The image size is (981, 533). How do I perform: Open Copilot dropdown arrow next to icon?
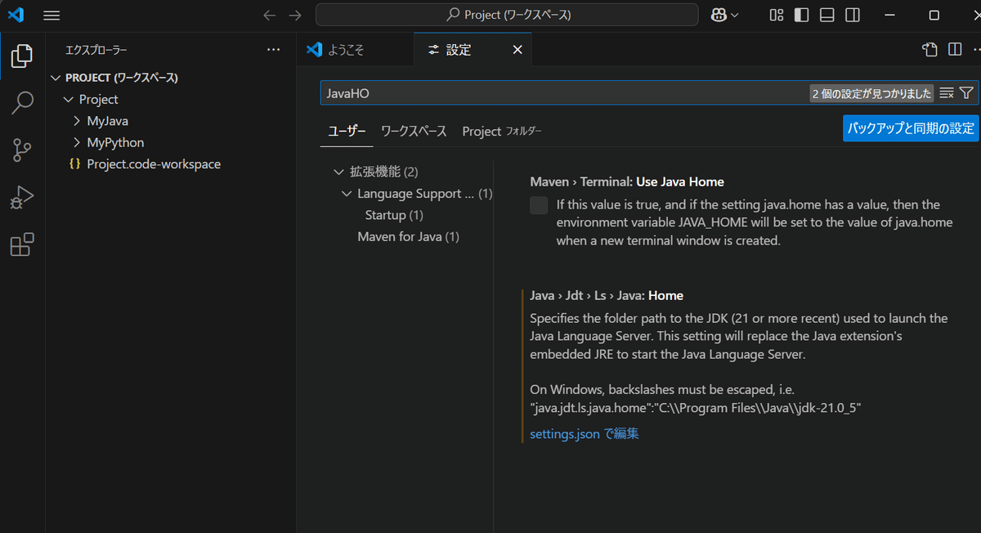734,16
